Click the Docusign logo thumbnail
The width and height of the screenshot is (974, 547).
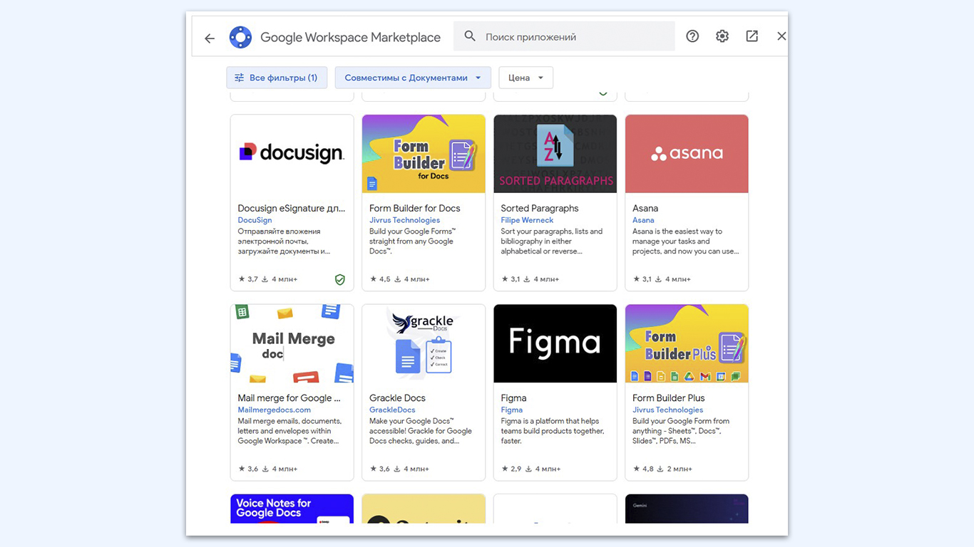point(292,154)
